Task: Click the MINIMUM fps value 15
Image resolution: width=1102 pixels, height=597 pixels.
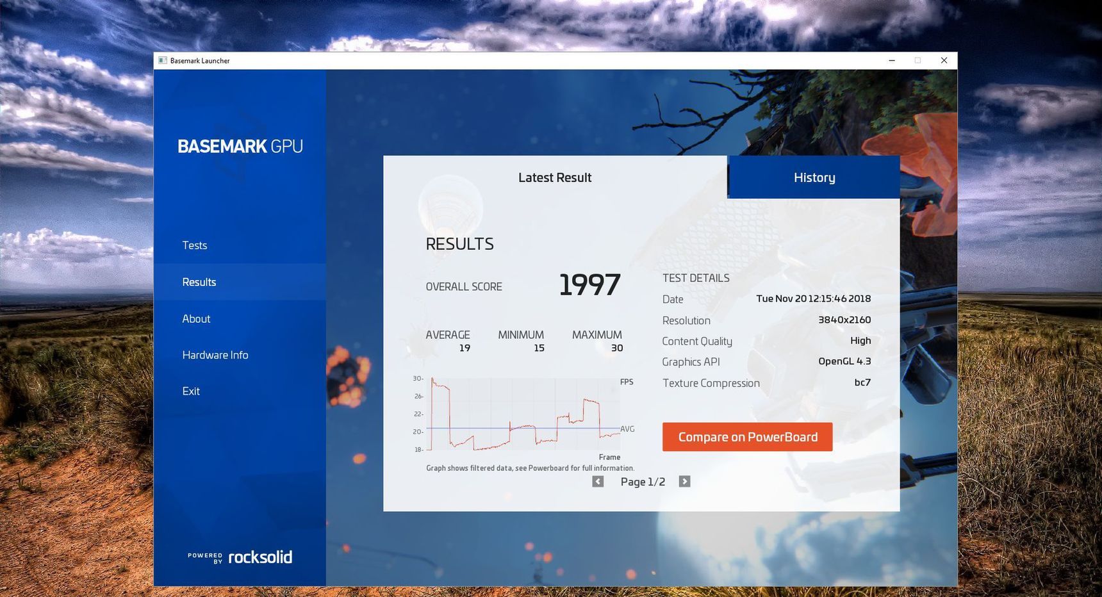Action: pyautogui.click(x=539, y=348)
